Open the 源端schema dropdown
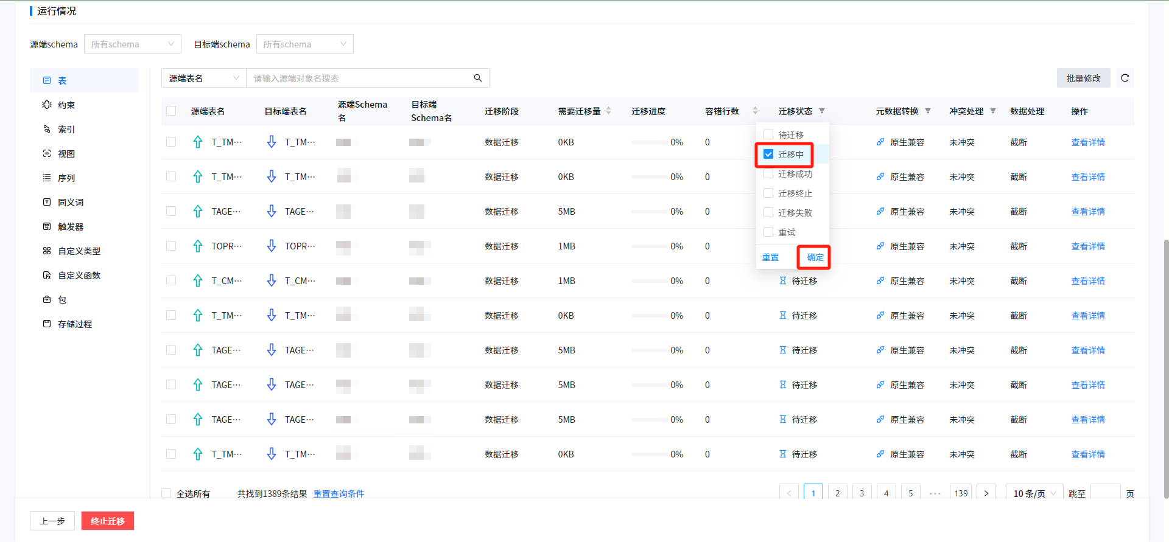 (x=133, y=44)
